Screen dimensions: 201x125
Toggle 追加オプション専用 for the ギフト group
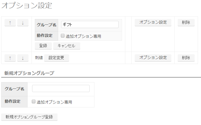(63, 36)
